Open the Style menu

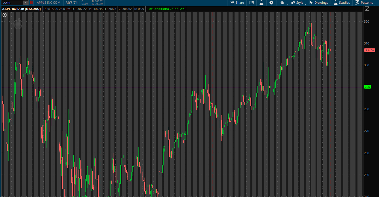pos(297,3)
